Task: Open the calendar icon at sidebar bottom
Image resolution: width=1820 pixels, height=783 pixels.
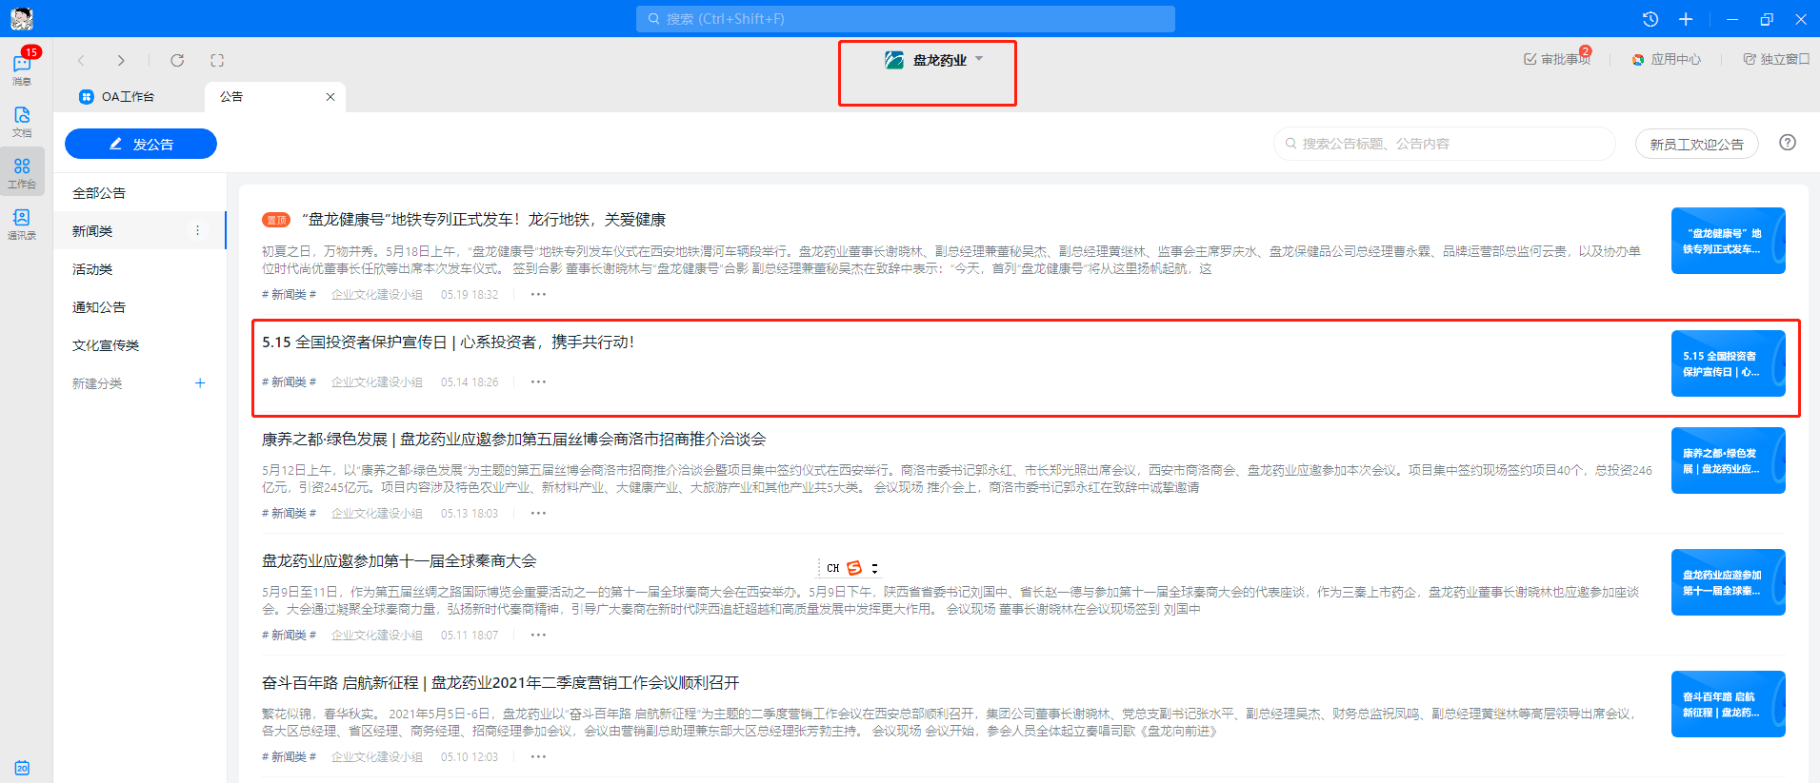Action: 22,768
